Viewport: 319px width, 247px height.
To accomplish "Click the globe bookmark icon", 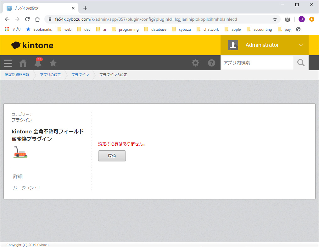I will tap(298, 29).
